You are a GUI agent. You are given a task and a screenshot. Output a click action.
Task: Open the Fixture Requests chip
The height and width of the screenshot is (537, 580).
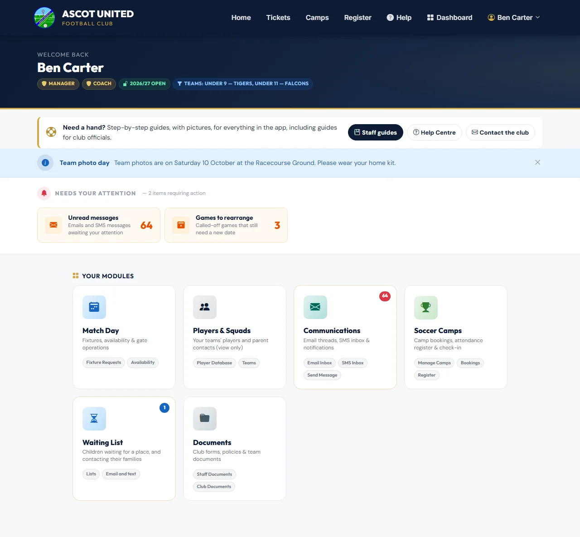(x=104, y=363)
